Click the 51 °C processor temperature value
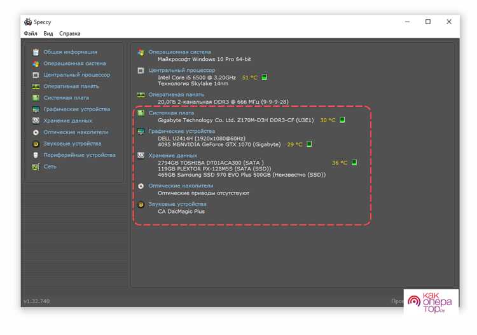This screenshot has height=335, width=477. click(x=249, y=78)
